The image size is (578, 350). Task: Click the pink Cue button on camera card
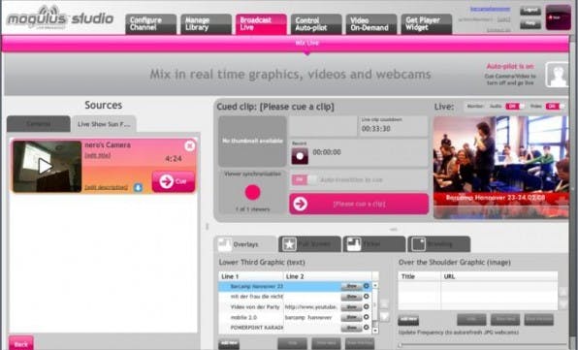[174, 181]
